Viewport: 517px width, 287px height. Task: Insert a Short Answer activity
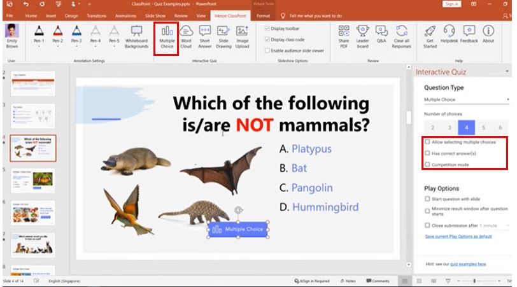pos(205,37)
